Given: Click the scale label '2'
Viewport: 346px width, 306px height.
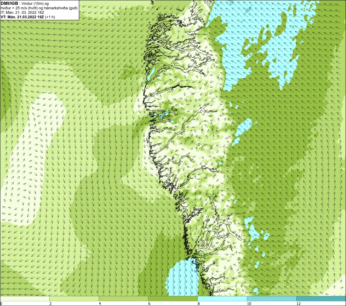Looking at the screenshot, I should click(x=51, y=304).
